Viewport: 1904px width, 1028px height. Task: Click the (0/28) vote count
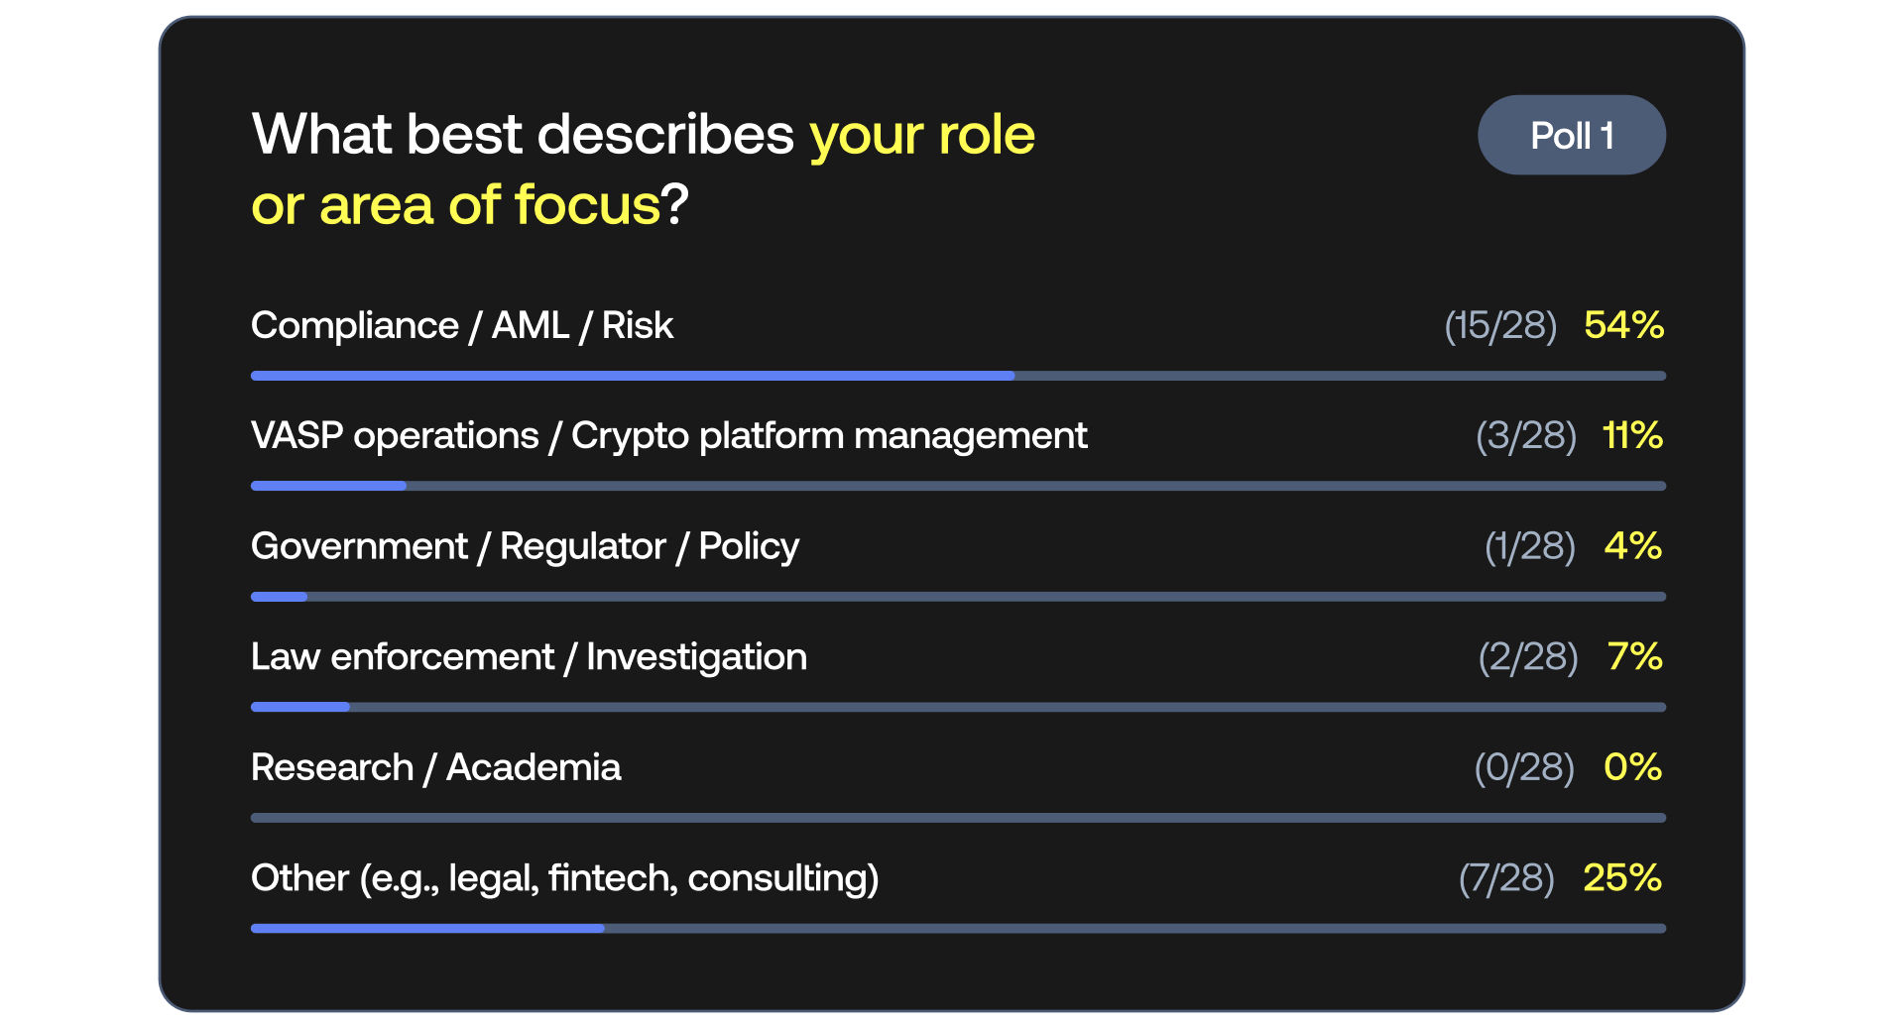point(1524,767)
